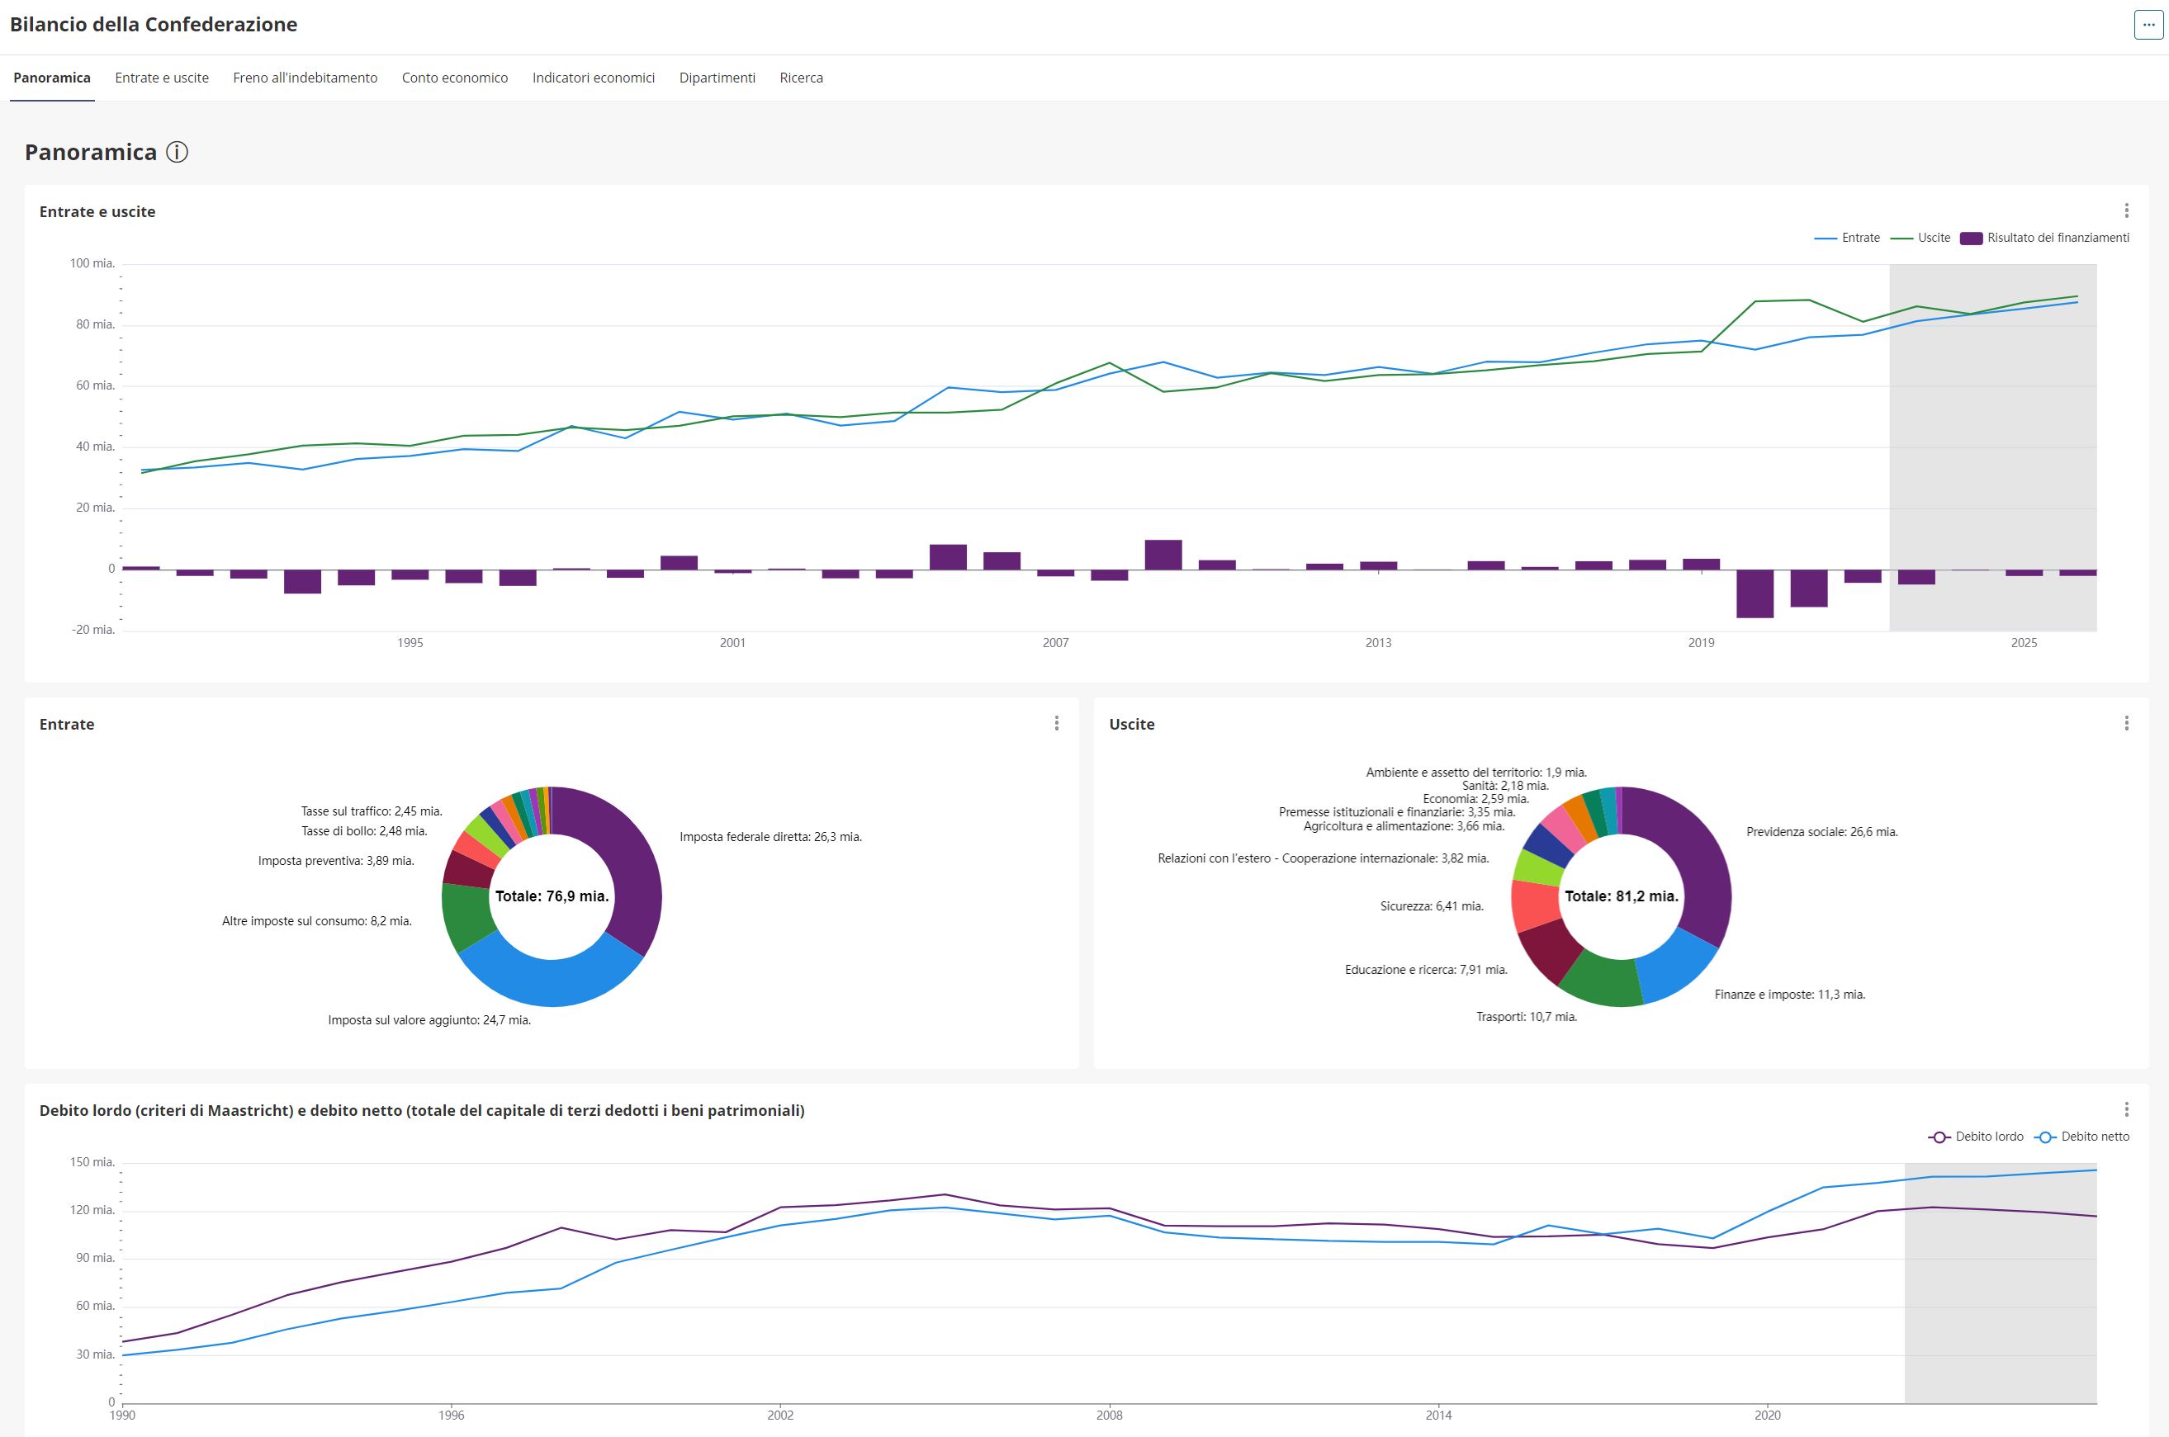Toggle the Uscite line in chart legend
Screen dimensions: 2169x1437
click(1920, 239)
